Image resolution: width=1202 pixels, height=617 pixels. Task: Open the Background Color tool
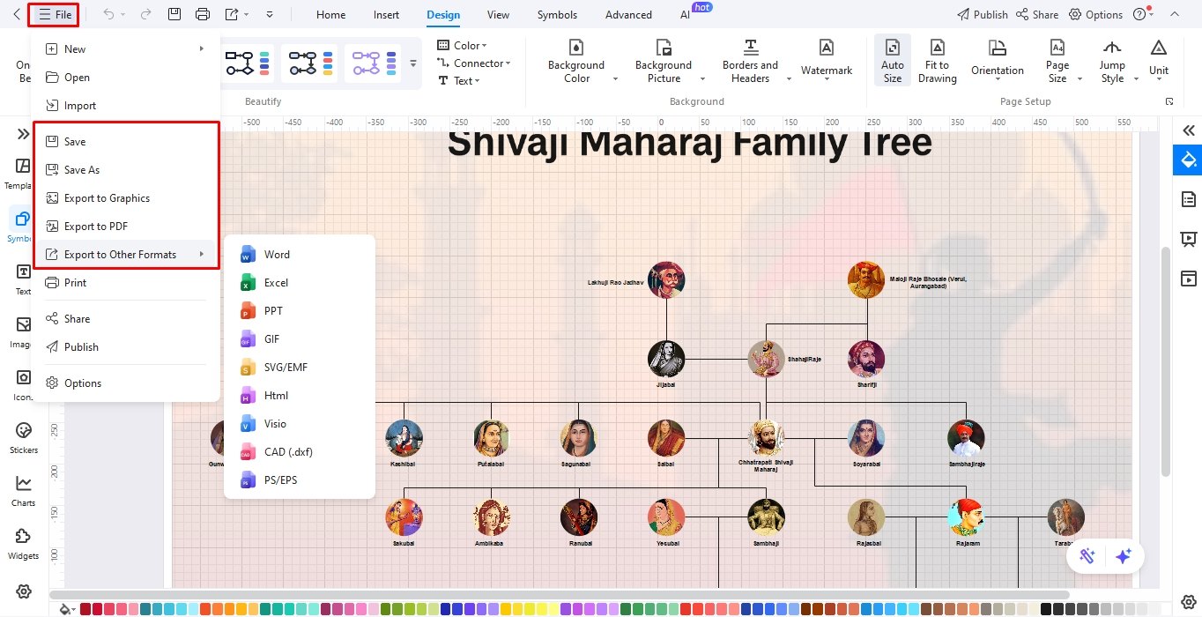pos(576,62)
